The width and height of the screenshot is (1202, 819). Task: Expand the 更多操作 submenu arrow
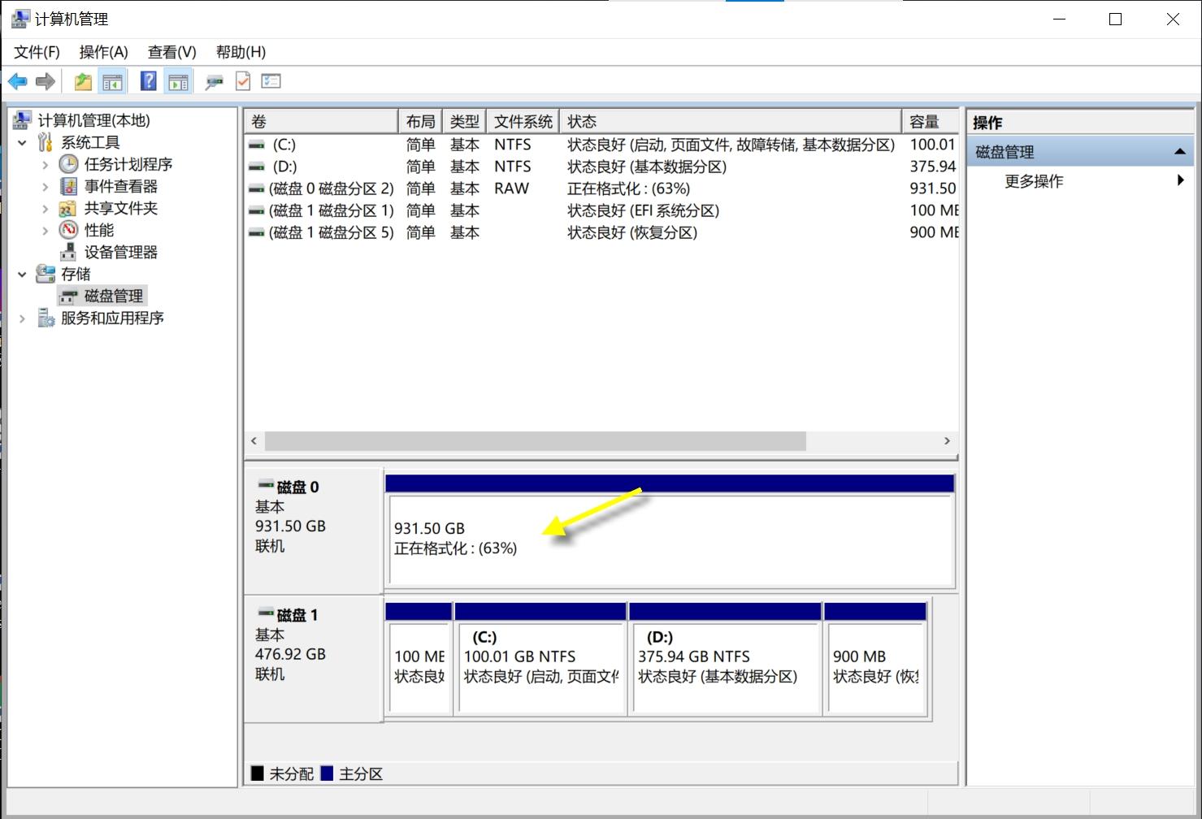[1181, 180]
